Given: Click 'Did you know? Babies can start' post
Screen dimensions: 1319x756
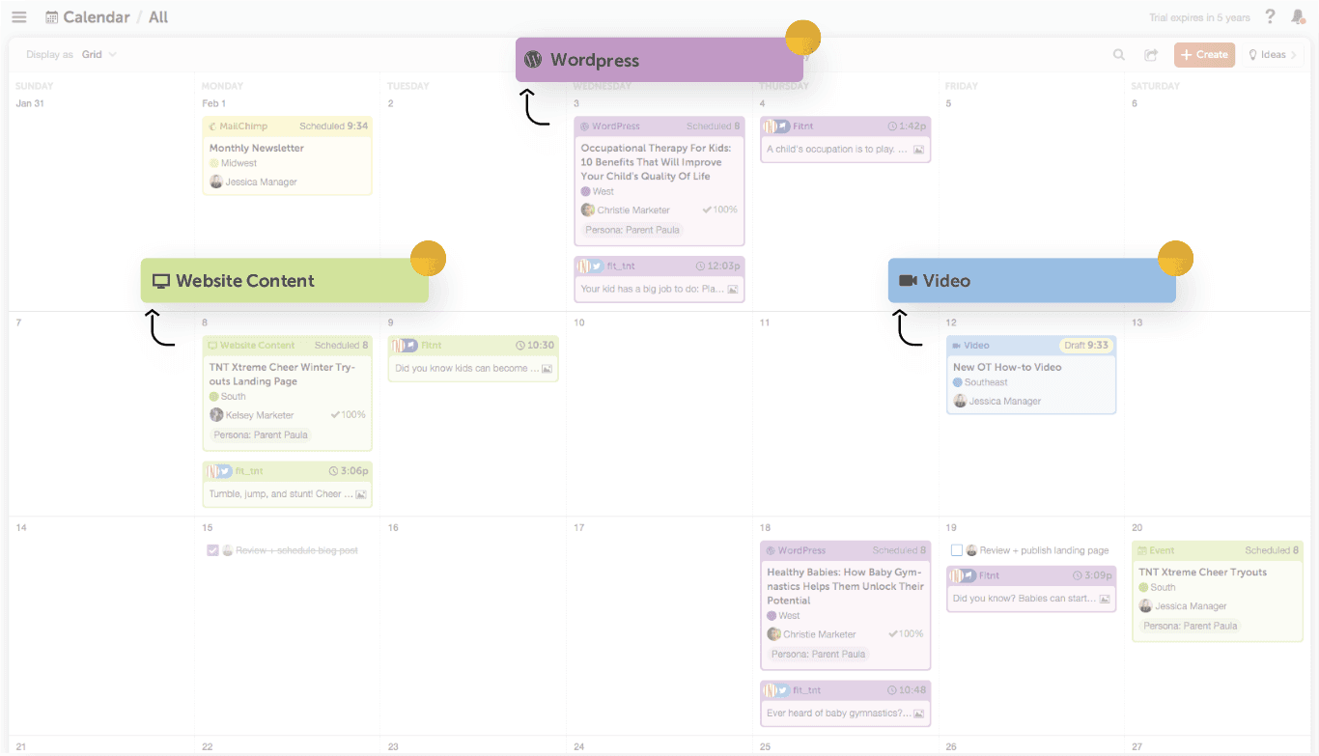Looking at the screenshot, I should tap(1024, 599).
